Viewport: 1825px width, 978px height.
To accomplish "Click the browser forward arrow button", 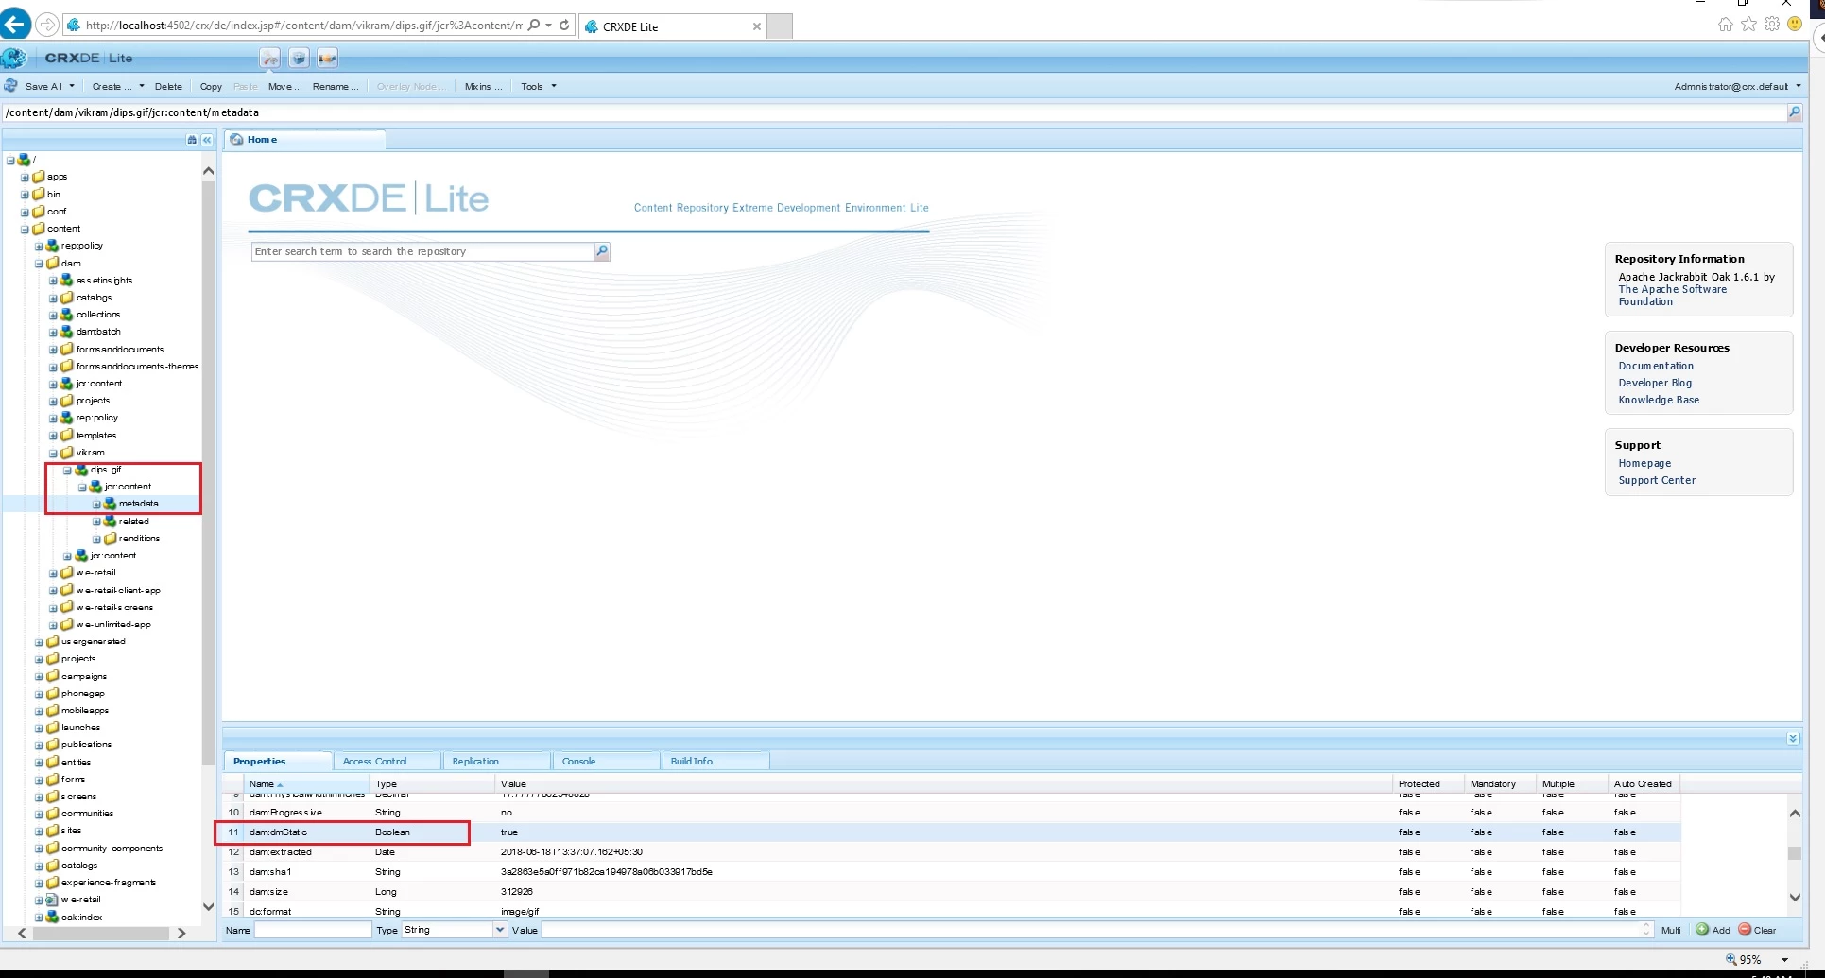I will (47, 25).
